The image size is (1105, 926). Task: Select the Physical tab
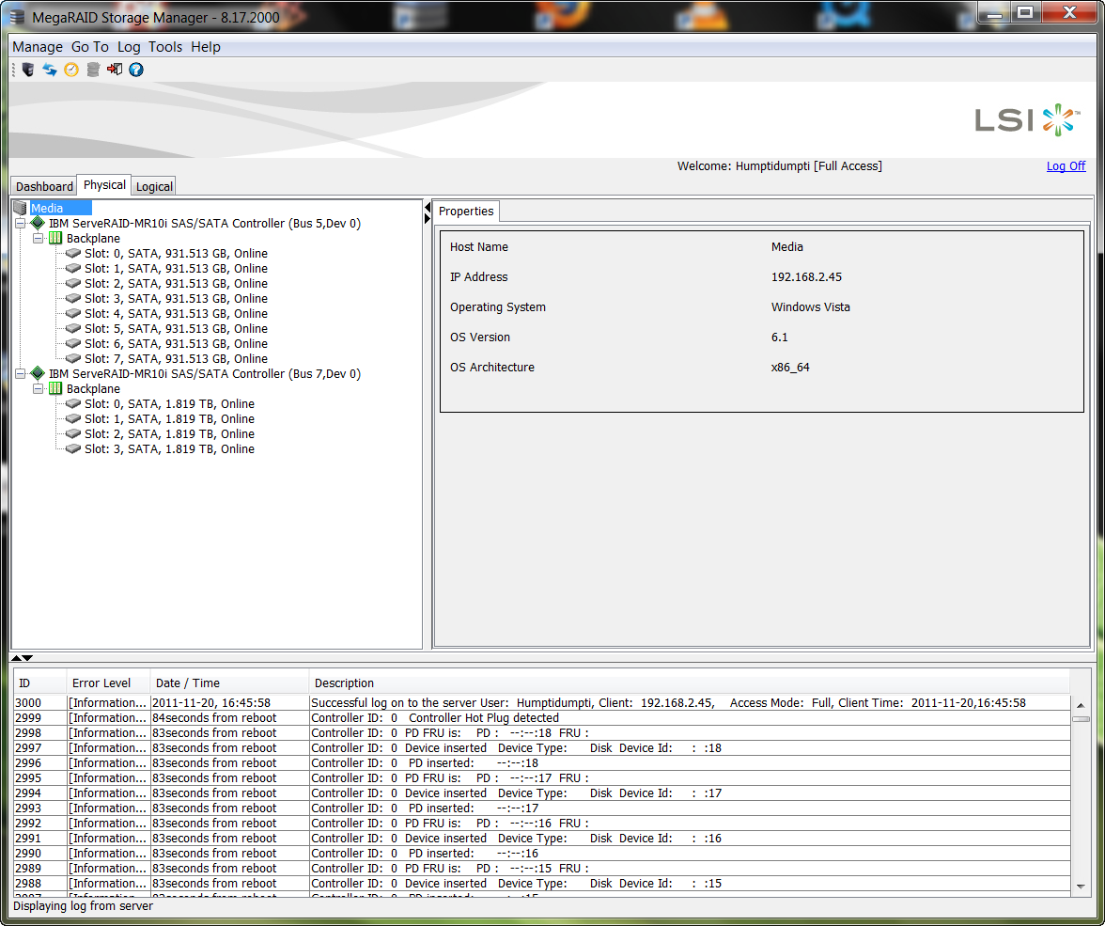[x=104, y=185]
